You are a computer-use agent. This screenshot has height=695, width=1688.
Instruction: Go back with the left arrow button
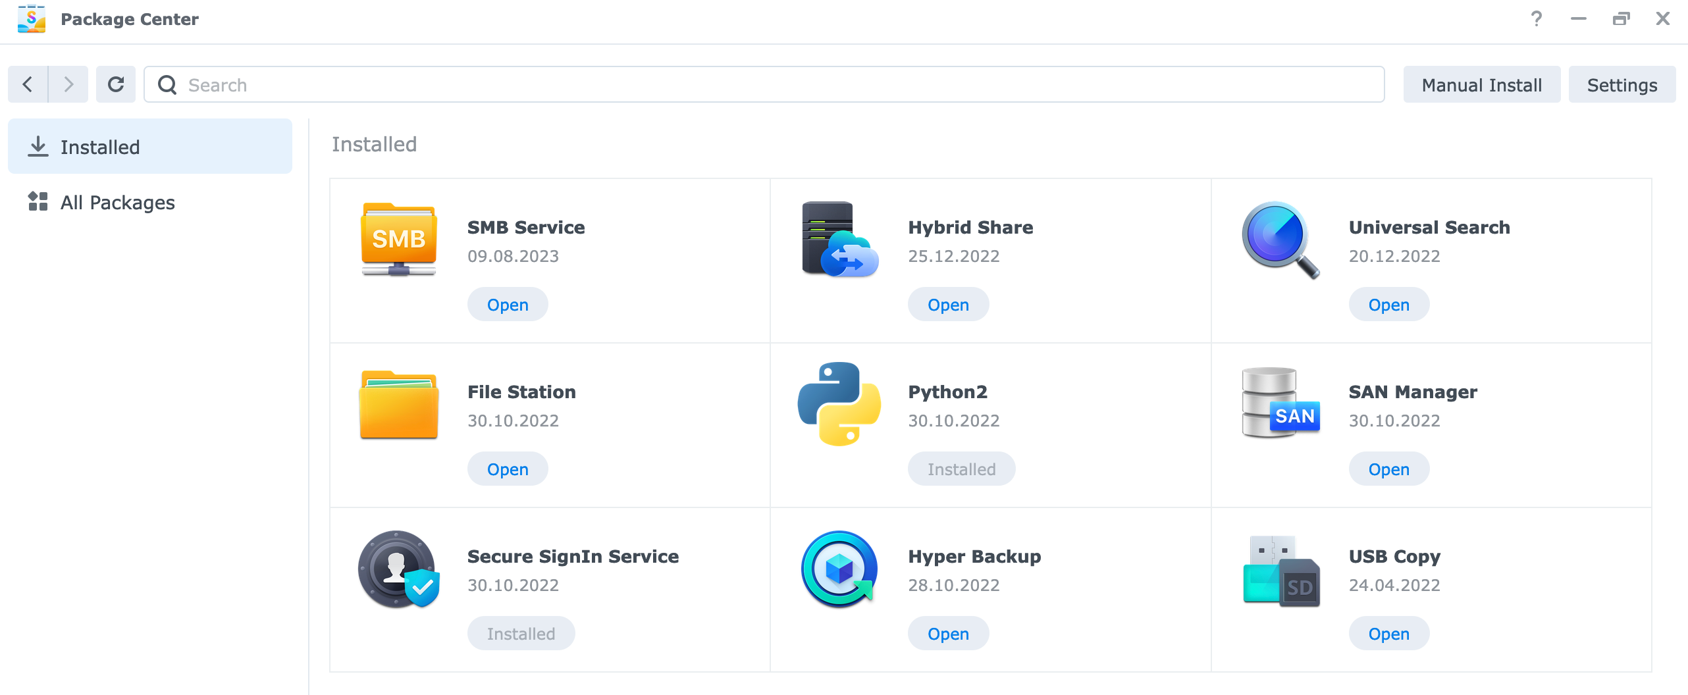click(x=28, y=84)
